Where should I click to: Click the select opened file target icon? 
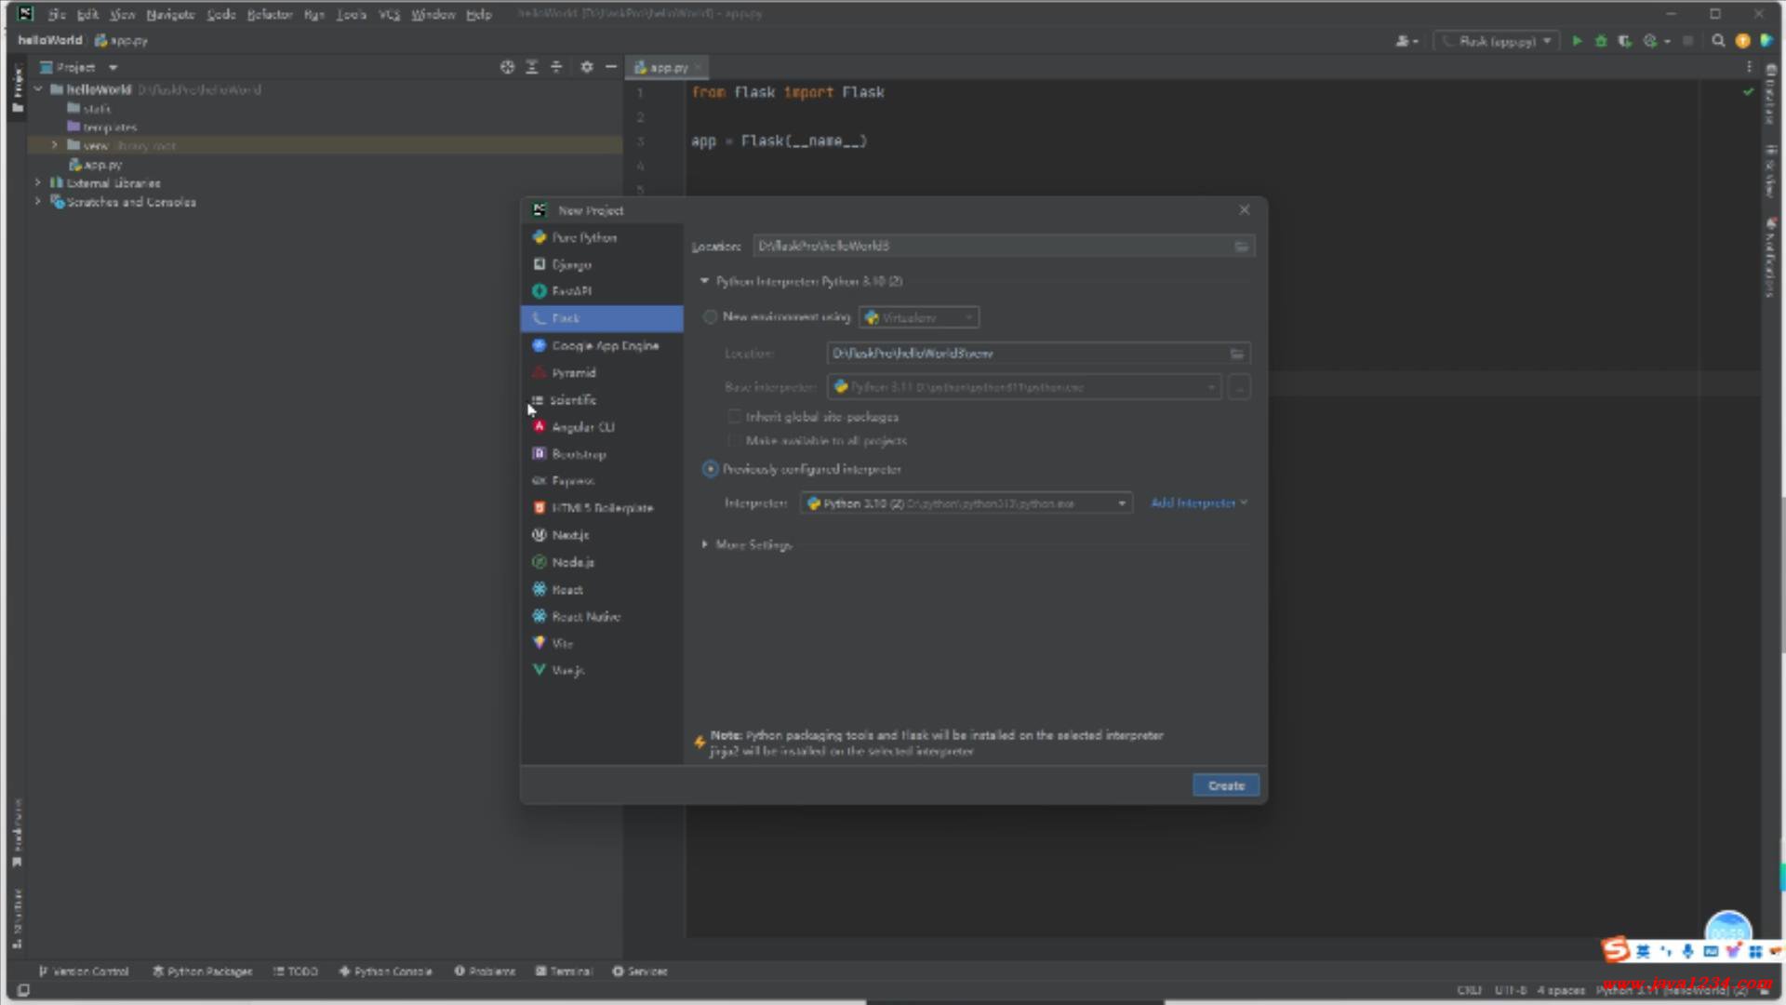pyautogui.click(x=507, y=67)
